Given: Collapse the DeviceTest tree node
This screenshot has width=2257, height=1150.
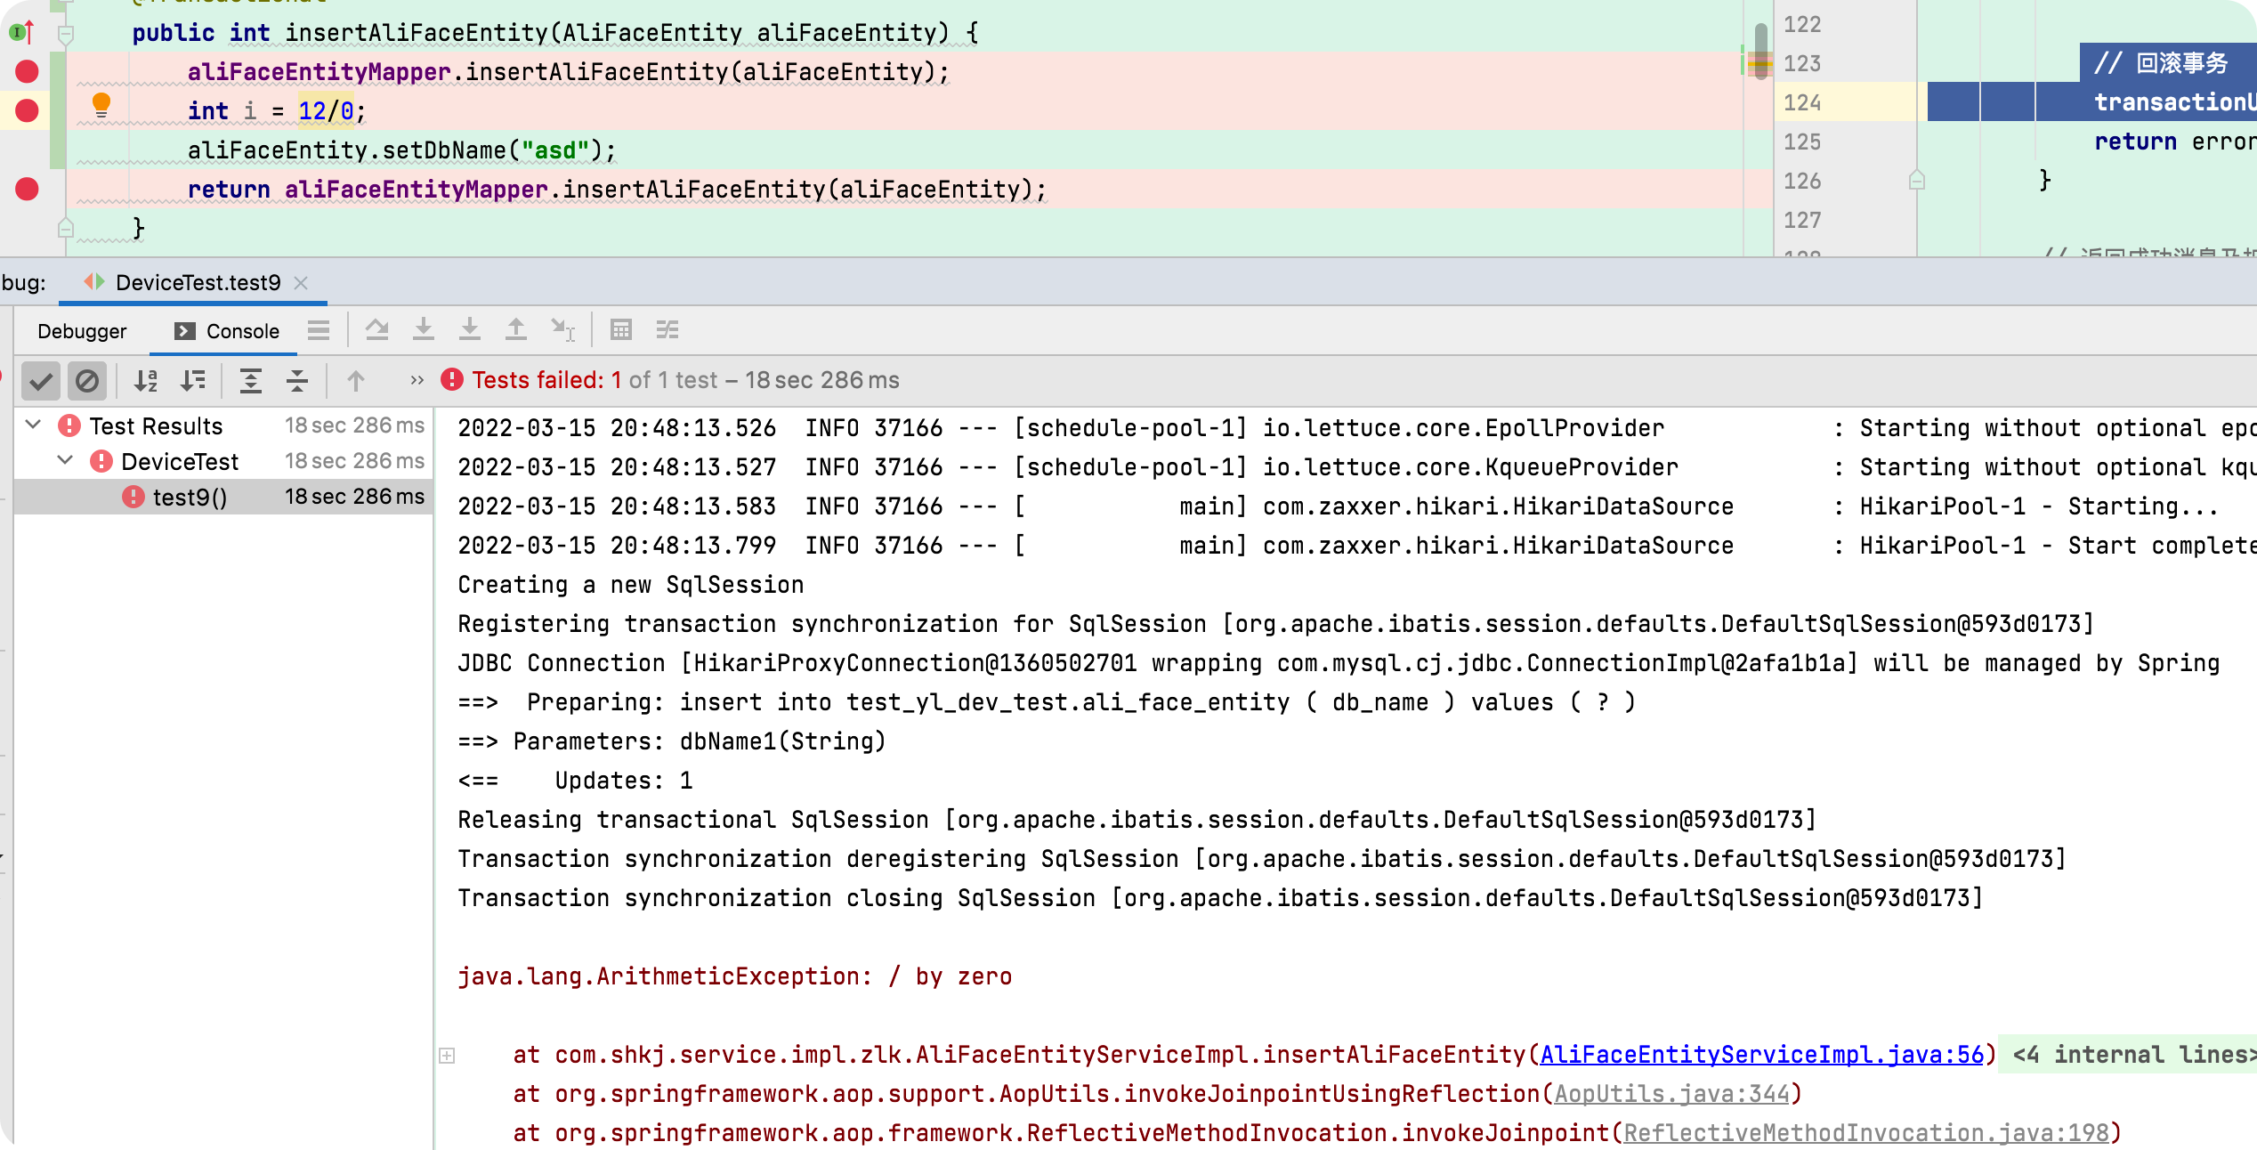Looking at the screenshot, I should point(65,461).
